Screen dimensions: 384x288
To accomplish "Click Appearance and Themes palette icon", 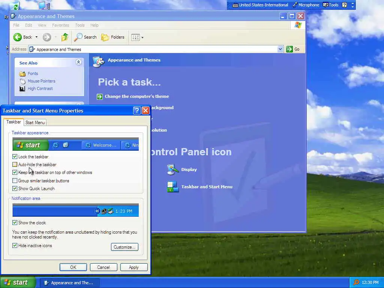I will 99,61.
